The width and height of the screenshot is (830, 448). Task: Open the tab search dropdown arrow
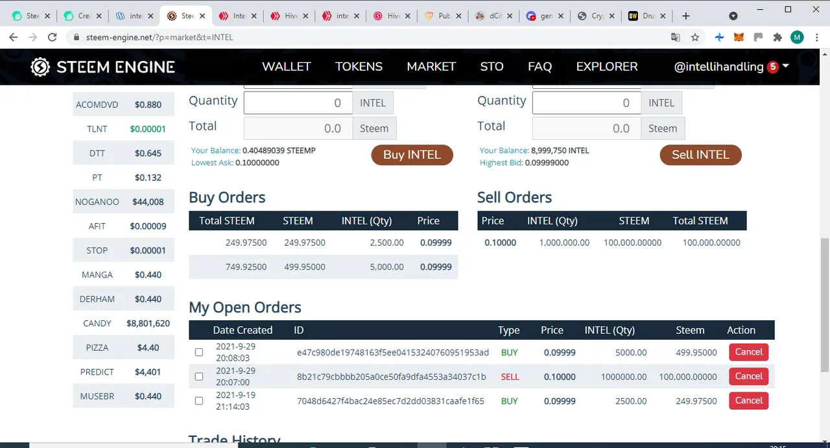pos(733,16)
